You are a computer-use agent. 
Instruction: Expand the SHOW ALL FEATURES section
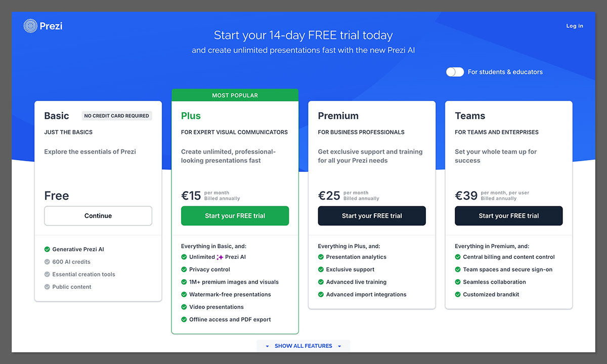tap(303, 346)
